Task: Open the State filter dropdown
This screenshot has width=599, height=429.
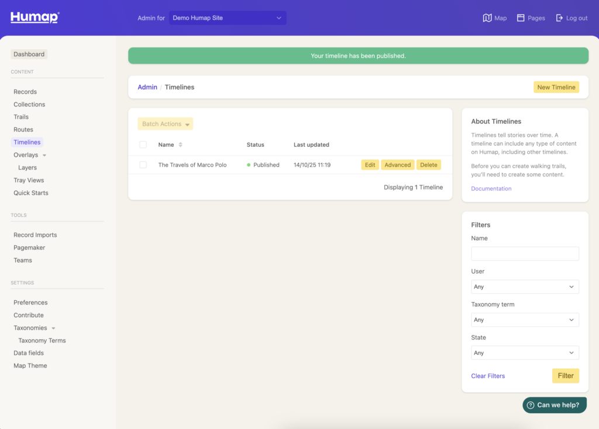Action: pos(525,353)
